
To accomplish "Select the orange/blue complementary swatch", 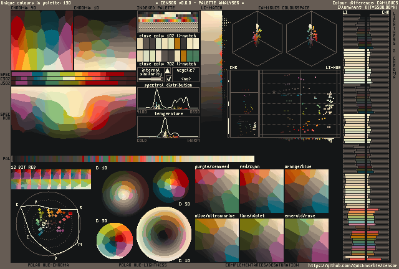I will coord(305,191).
